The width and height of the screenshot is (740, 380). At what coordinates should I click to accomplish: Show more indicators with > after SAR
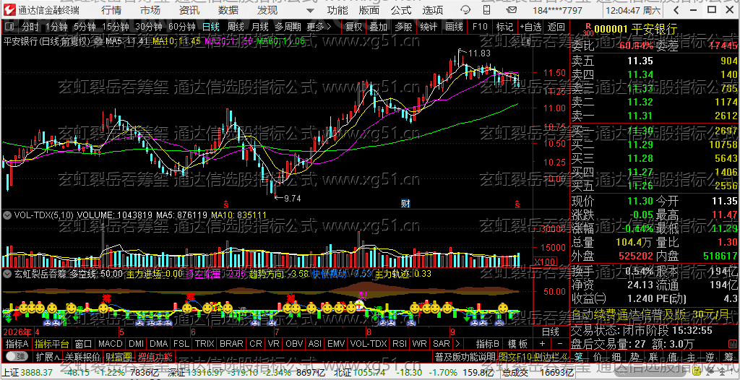coord(457,344)
